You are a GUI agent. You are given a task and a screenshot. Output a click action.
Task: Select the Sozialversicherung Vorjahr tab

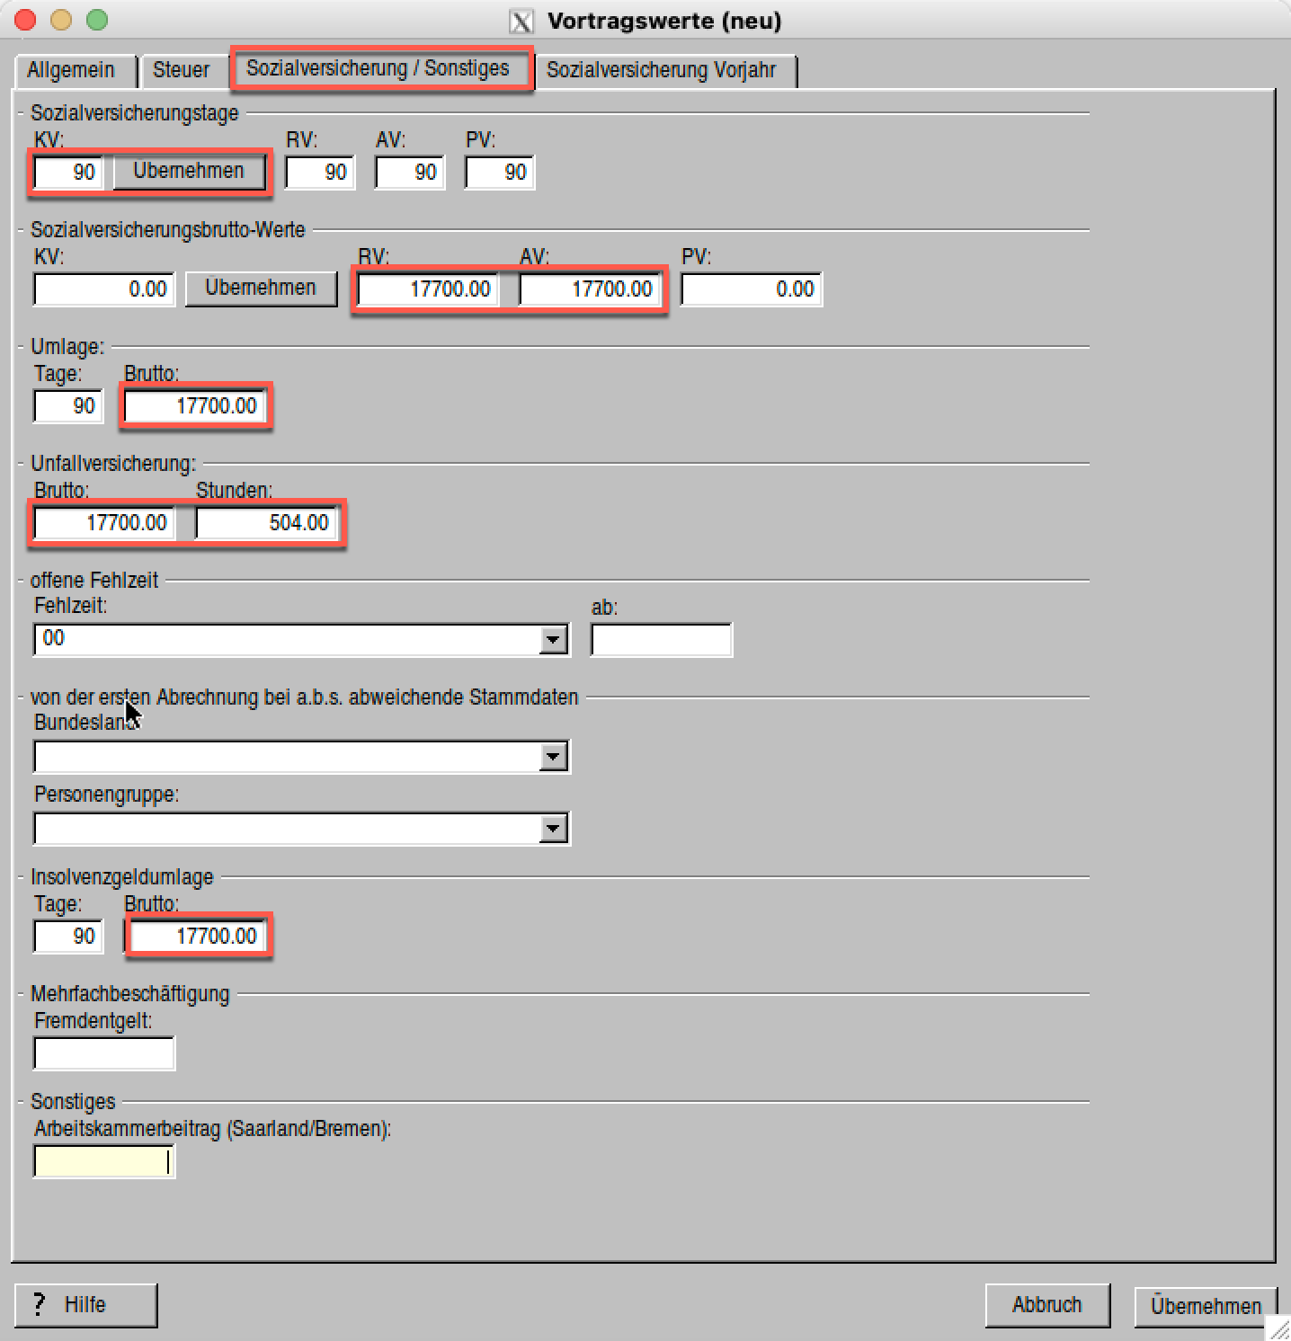(661, 70)
